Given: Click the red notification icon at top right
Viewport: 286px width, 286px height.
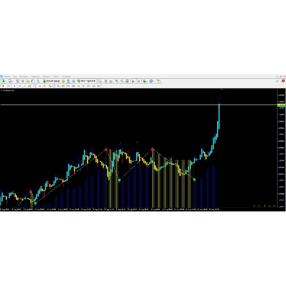Looking at the screenshot, I should (283, 81).
